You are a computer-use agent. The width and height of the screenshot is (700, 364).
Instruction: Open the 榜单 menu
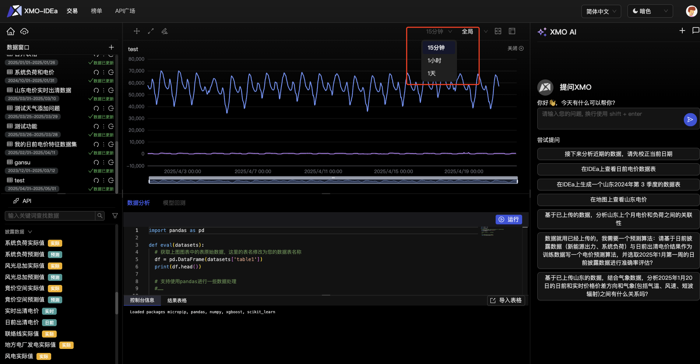pos(96,11)
